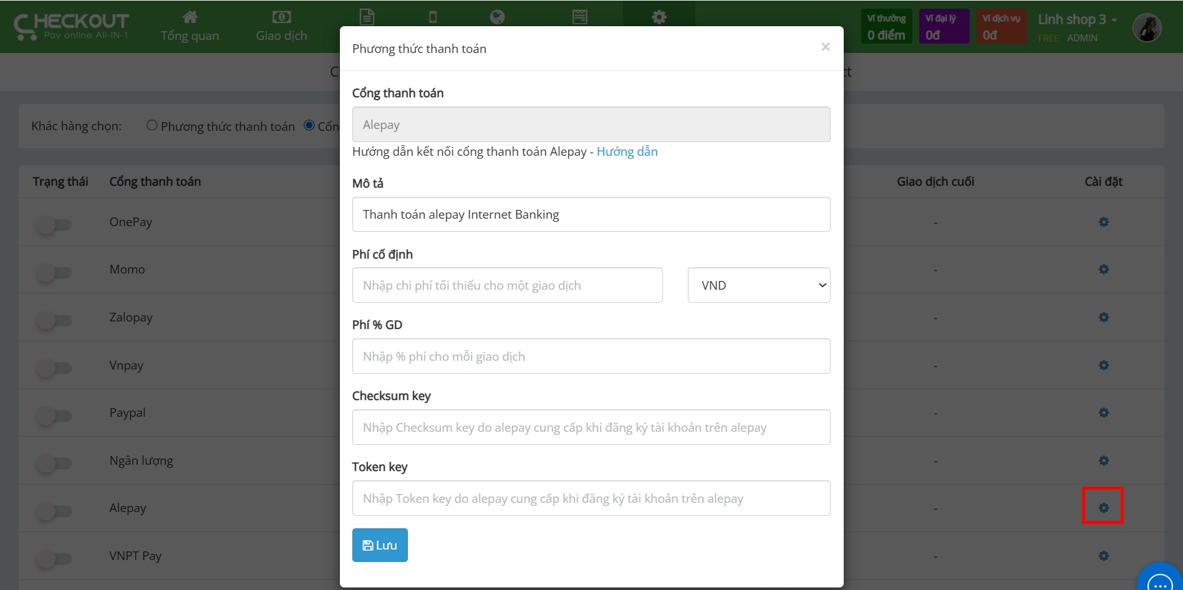Click the Checksum key input field
1183x590 pixels.
click(x=591, y=427)
